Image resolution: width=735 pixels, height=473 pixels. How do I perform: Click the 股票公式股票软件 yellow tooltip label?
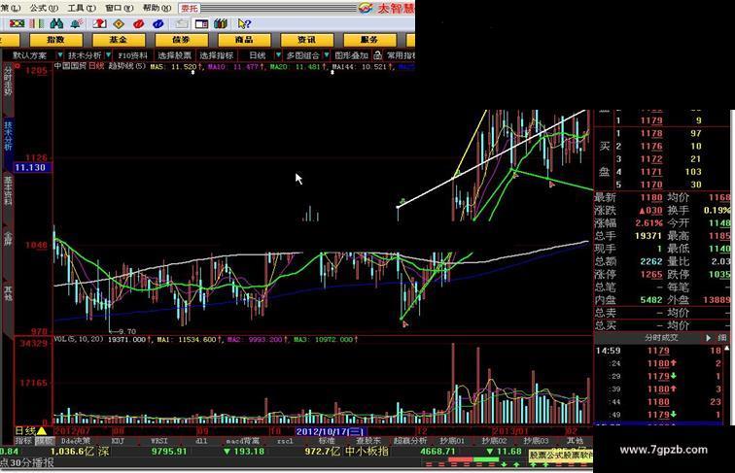coord(561,455)
